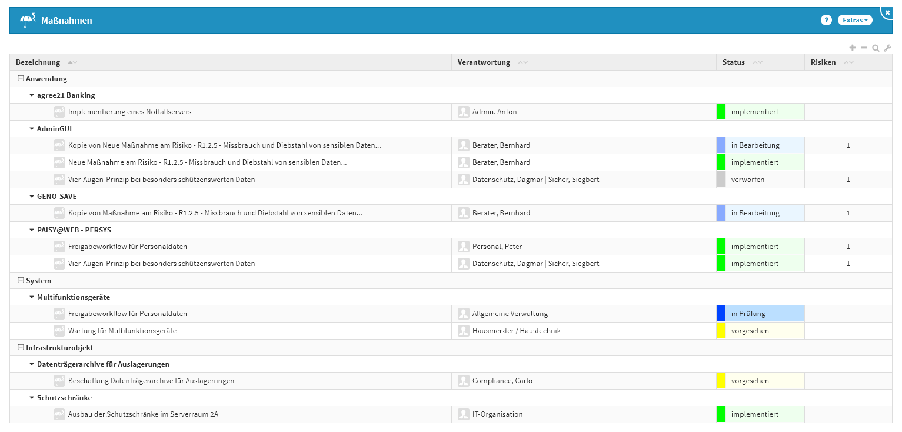Open Beschaffung Datenträgerarchive für Auslagerungen entry
Viewport: 902px width, 432px height.
click(x=151, y=381)
